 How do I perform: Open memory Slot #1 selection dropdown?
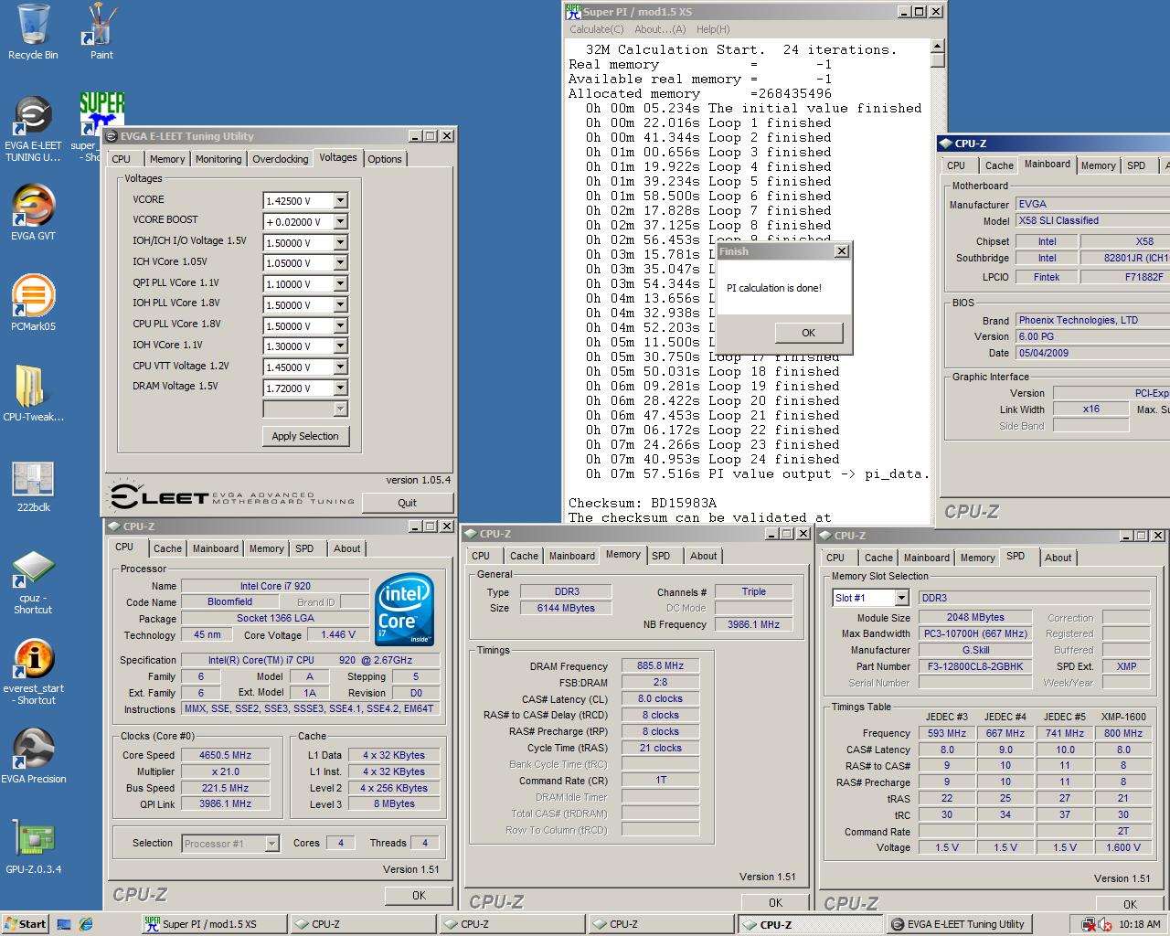click(901, 598)
